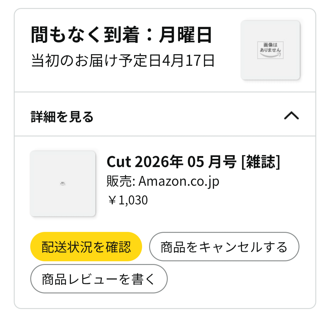The height and width of the screenshot is (316, 330).
Task: Click the word Cut in the product title
Action: pos(119,162)
